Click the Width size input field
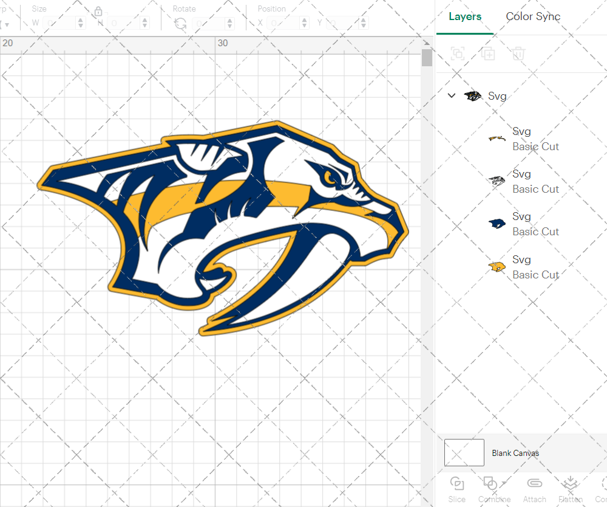Viewport: 607px width, 507px height. (59, 23)
